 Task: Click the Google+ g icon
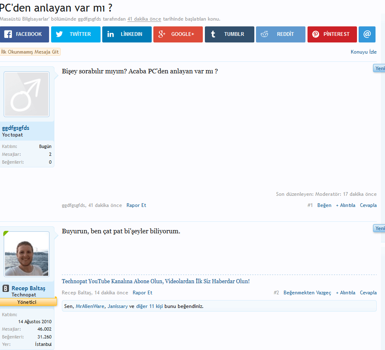[x=162, y=34]
